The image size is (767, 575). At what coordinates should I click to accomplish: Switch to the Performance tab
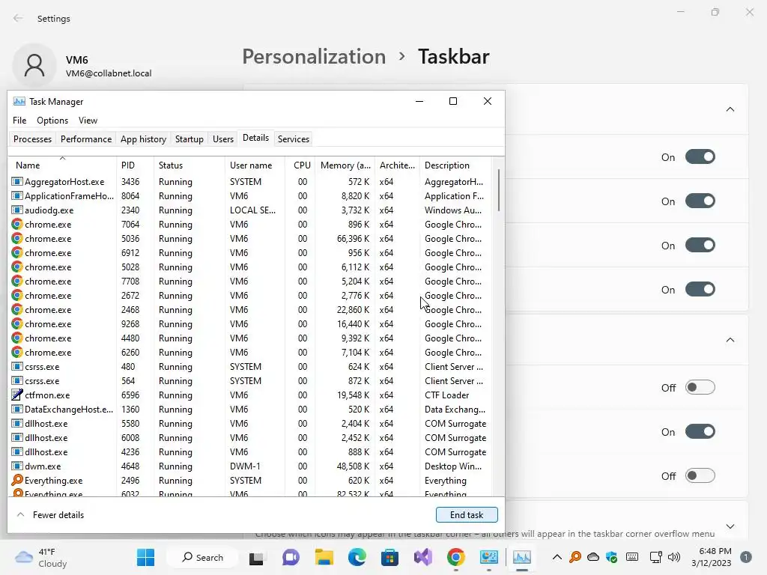pyautogui.click(x=86, y=139)
